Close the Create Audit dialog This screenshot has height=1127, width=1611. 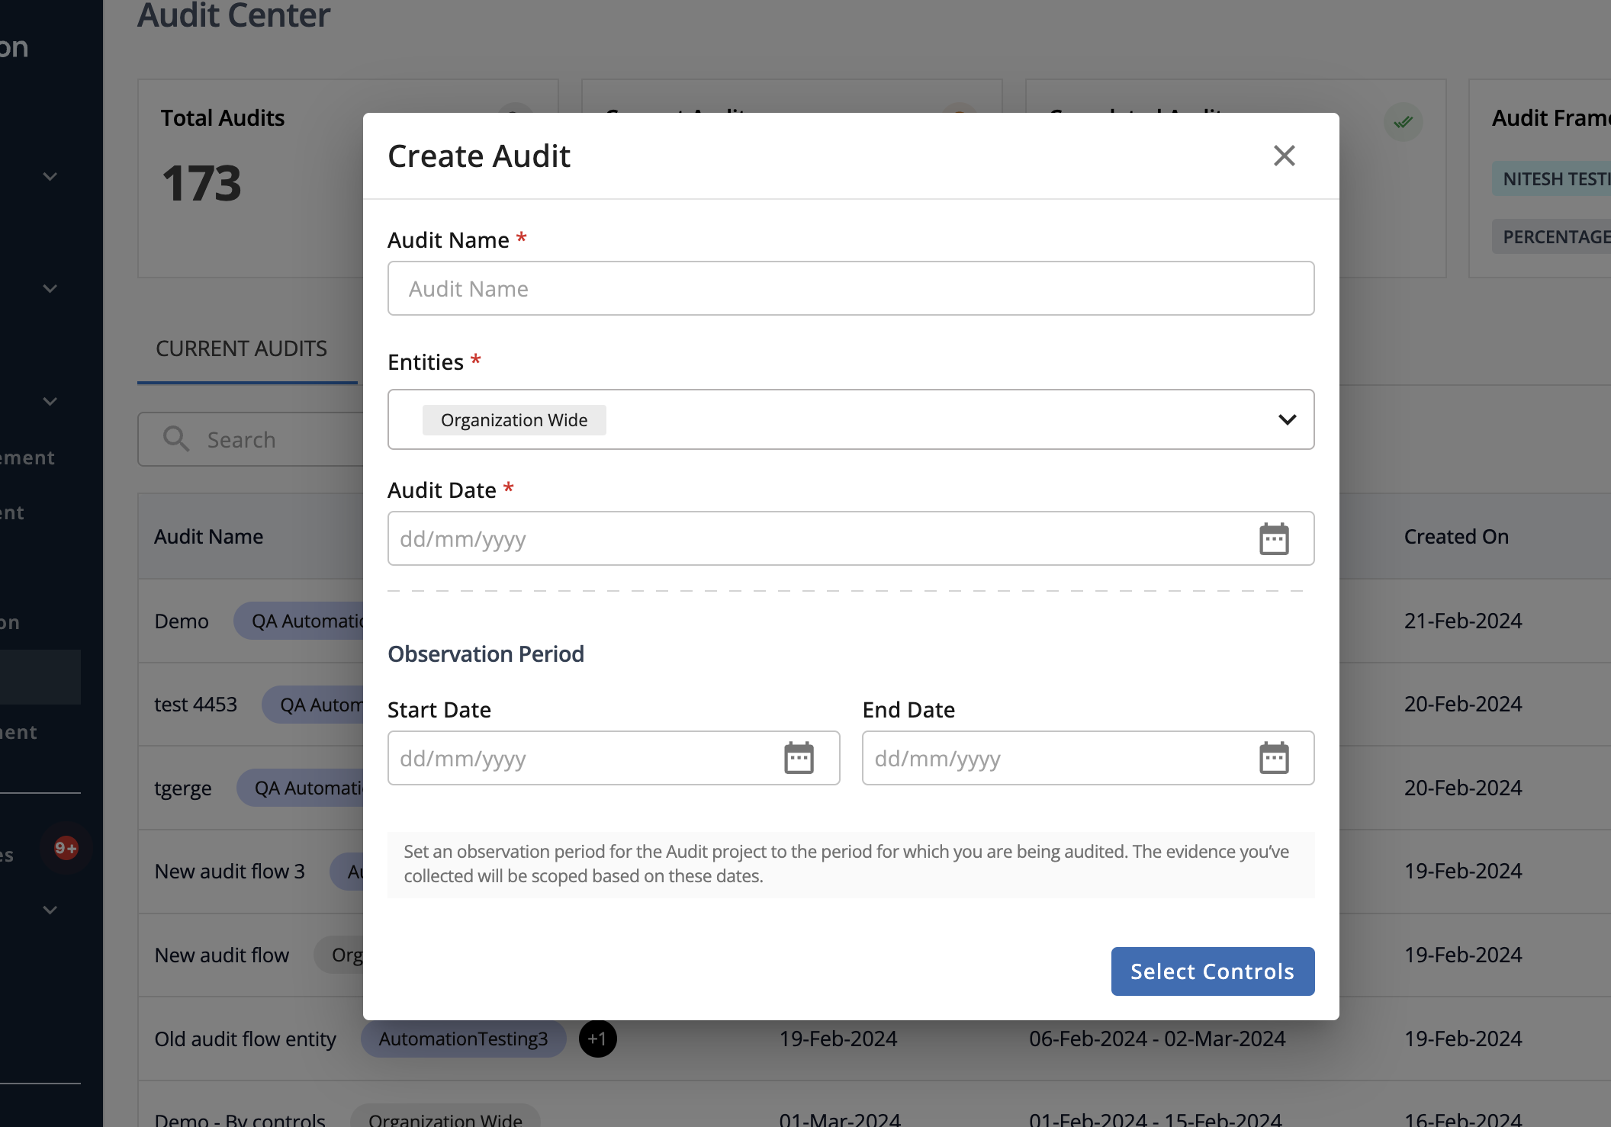(1285, 156)
